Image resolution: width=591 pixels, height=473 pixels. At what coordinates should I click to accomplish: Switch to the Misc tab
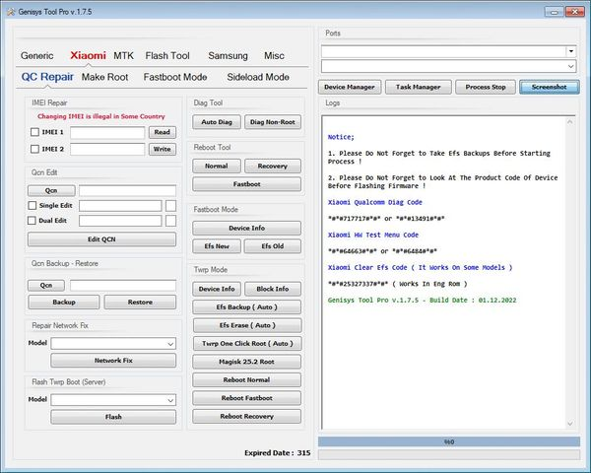click(x=274, y=56)
